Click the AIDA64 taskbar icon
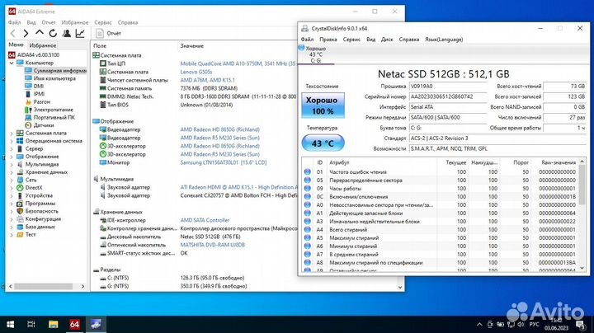594x333 pixels. coord(74,324)
